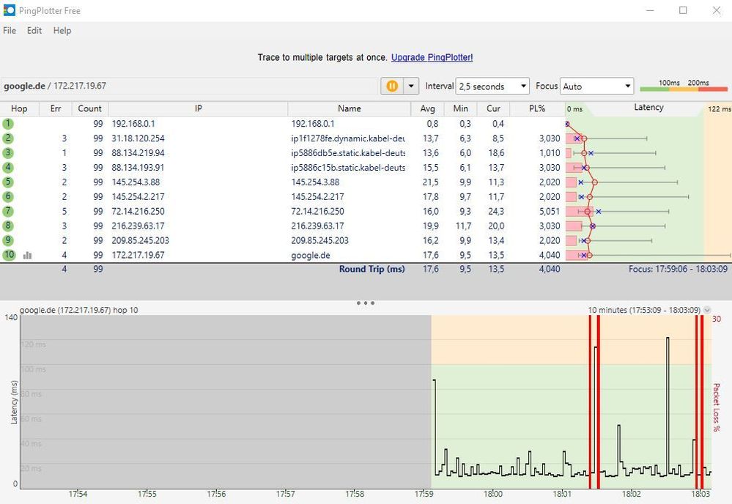Select hop 5 green circle icon
Image resolution: width=732 pixels, height=504 pixels.
[x=8, y=182]
